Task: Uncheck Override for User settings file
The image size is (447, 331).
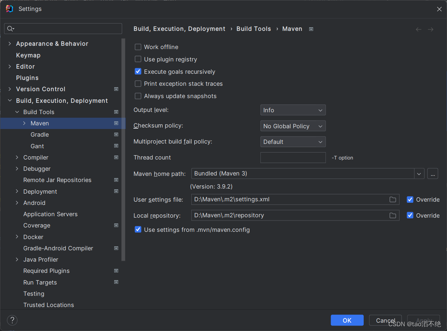Action: click(x=410, y=199)
